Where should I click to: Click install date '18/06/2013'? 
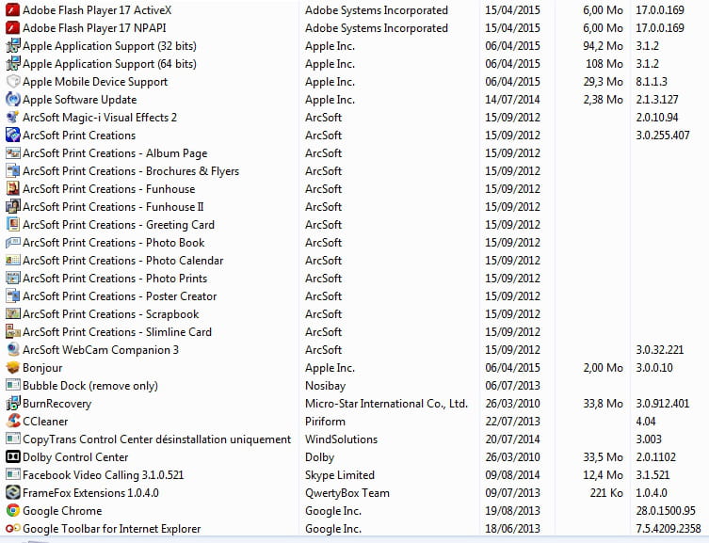click(513, 529)
